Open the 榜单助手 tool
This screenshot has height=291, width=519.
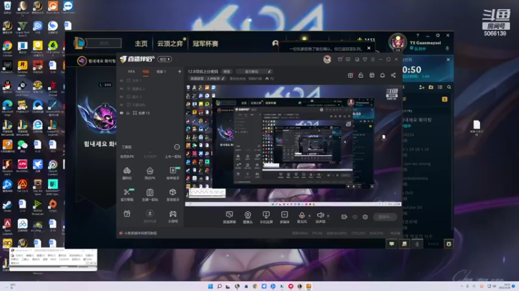click(x=173, y=173)
